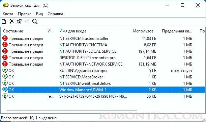Click the red warning icon for TrustedInstaller
Screen dimensions: 206x122
pos(5,38)
